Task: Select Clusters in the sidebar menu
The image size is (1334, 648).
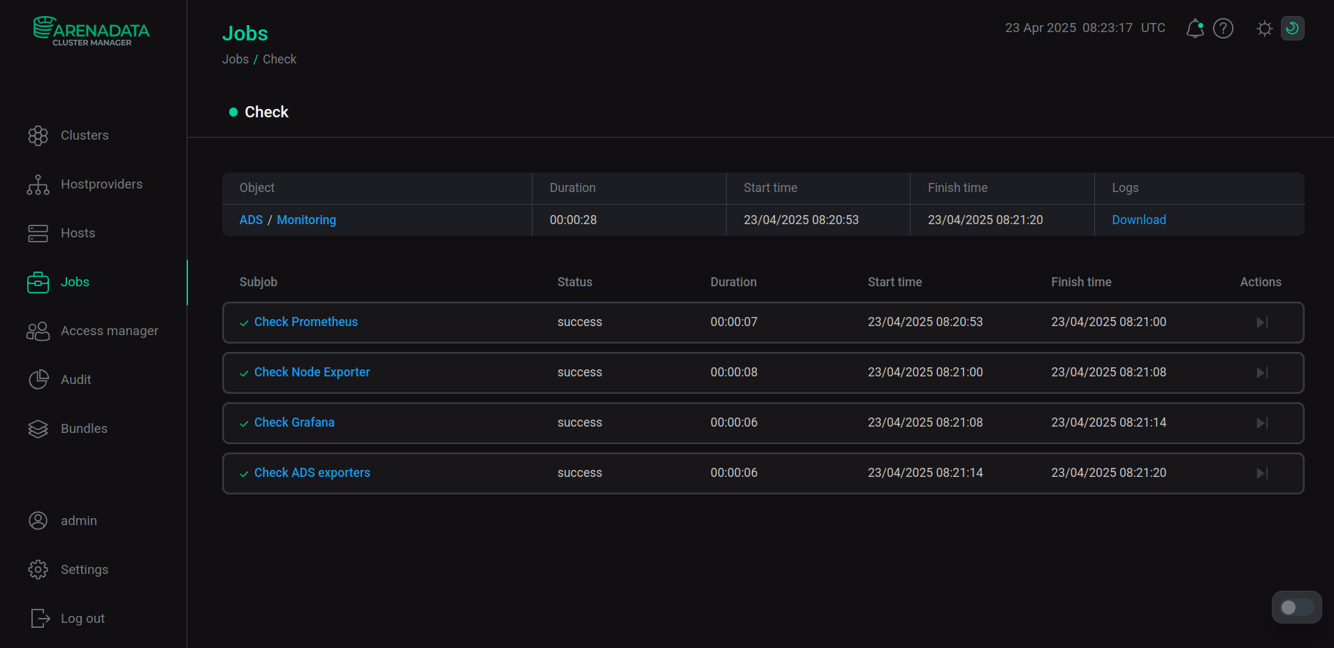Action: pyautogui.click(x=85, y=135)
